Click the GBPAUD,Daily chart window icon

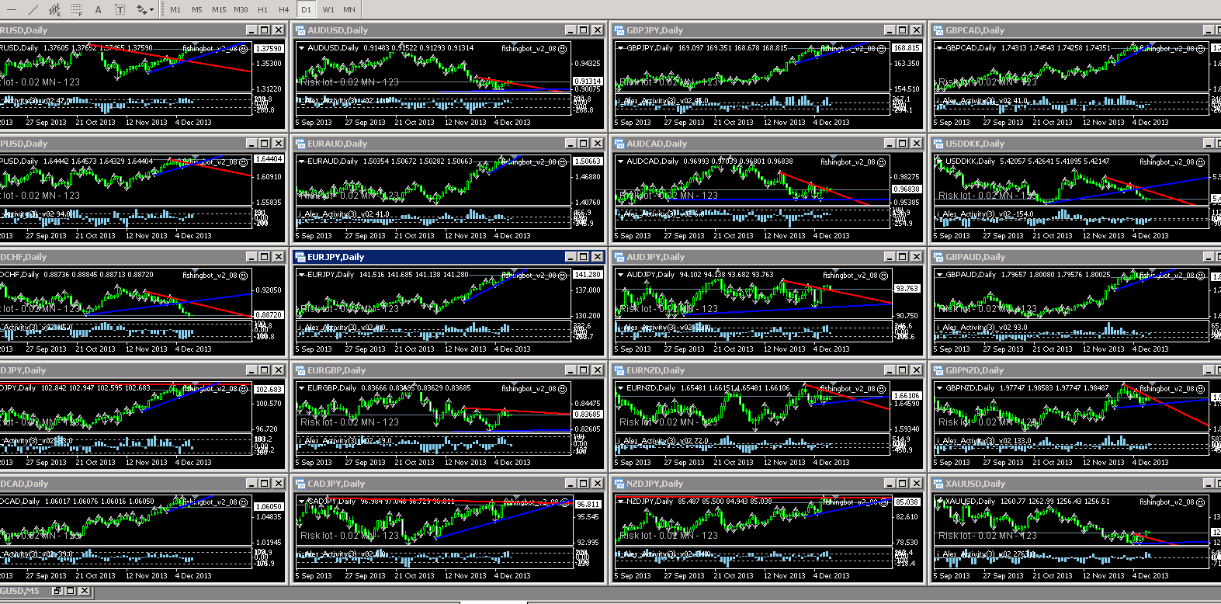(938, 257)
